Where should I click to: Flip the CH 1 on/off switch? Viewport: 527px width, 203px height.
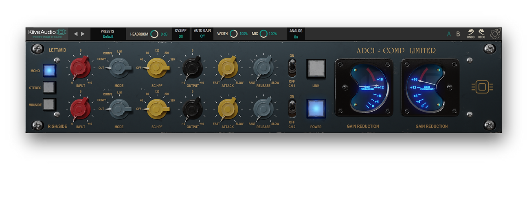click(292, 68)
